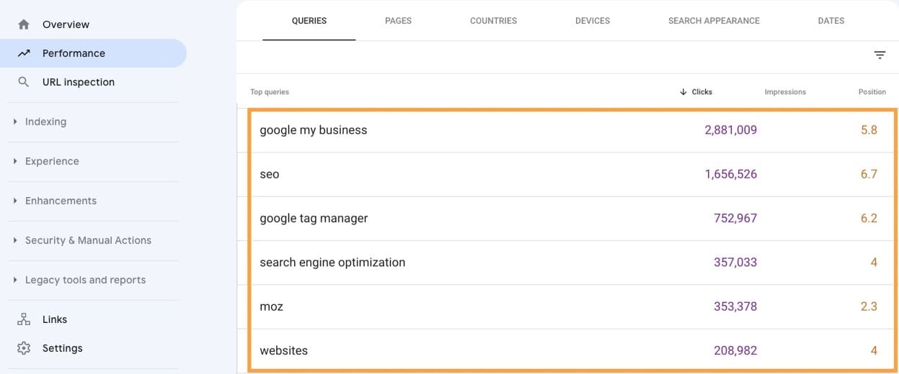Click the URL inspection magnifier icon
This screenshot has height=374, width=899.
coord(24,82)
